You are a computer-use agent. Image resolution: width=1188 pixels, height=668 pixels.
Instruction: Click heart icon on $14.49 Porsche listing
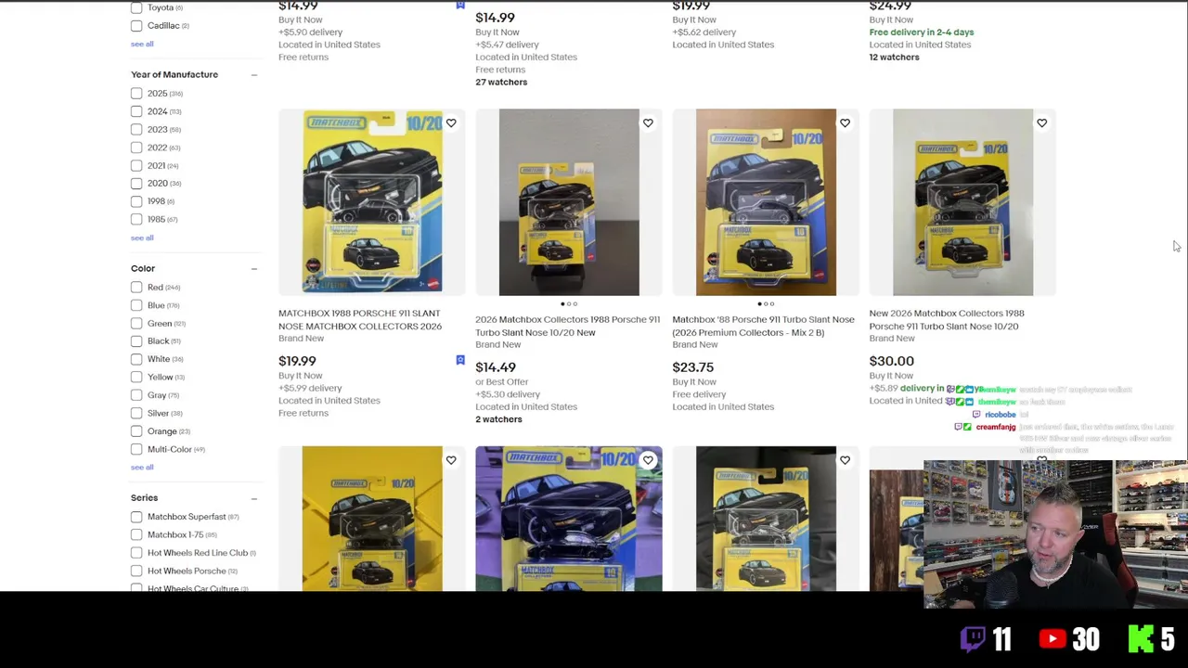coord(648,122)
